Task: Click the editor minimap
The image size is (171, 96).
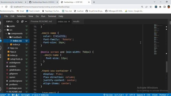Action: pos(158,39)
